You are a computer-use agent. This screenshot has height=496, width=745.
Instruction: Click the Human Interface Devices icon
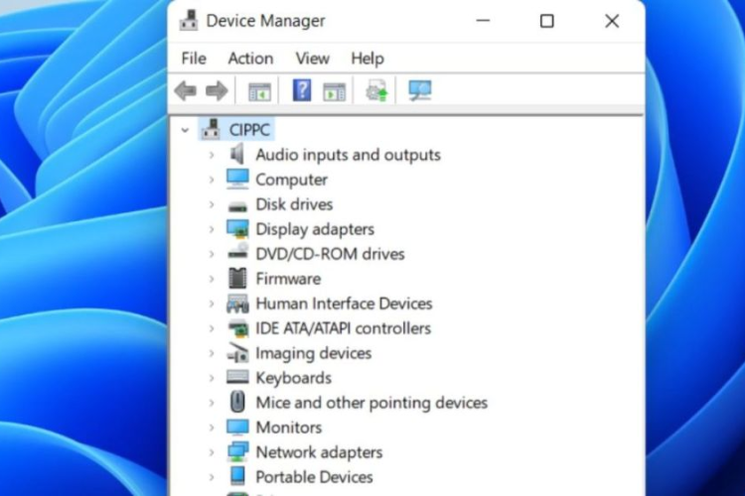coord(237,304)
